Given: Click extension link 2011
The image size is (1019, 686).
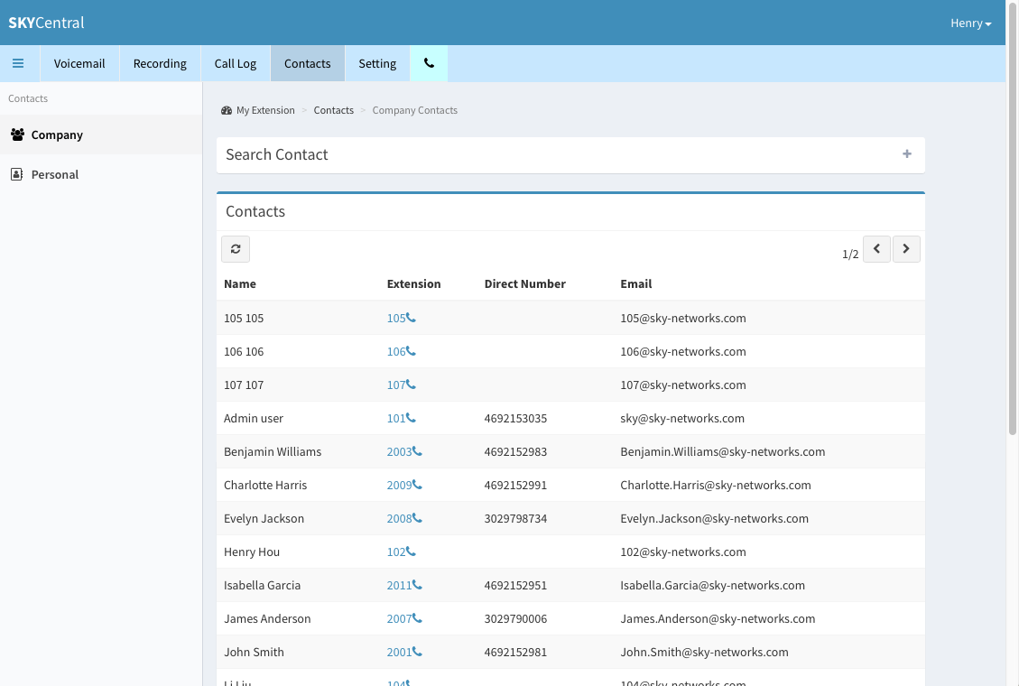Looking at the screenshot, I should coord(400,585).
